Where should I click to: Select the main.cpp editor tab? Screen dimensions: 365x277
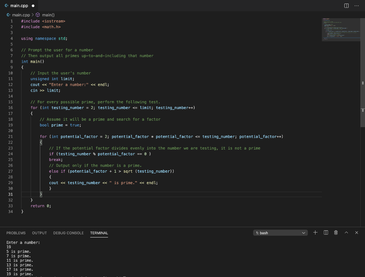click(19, 6)
